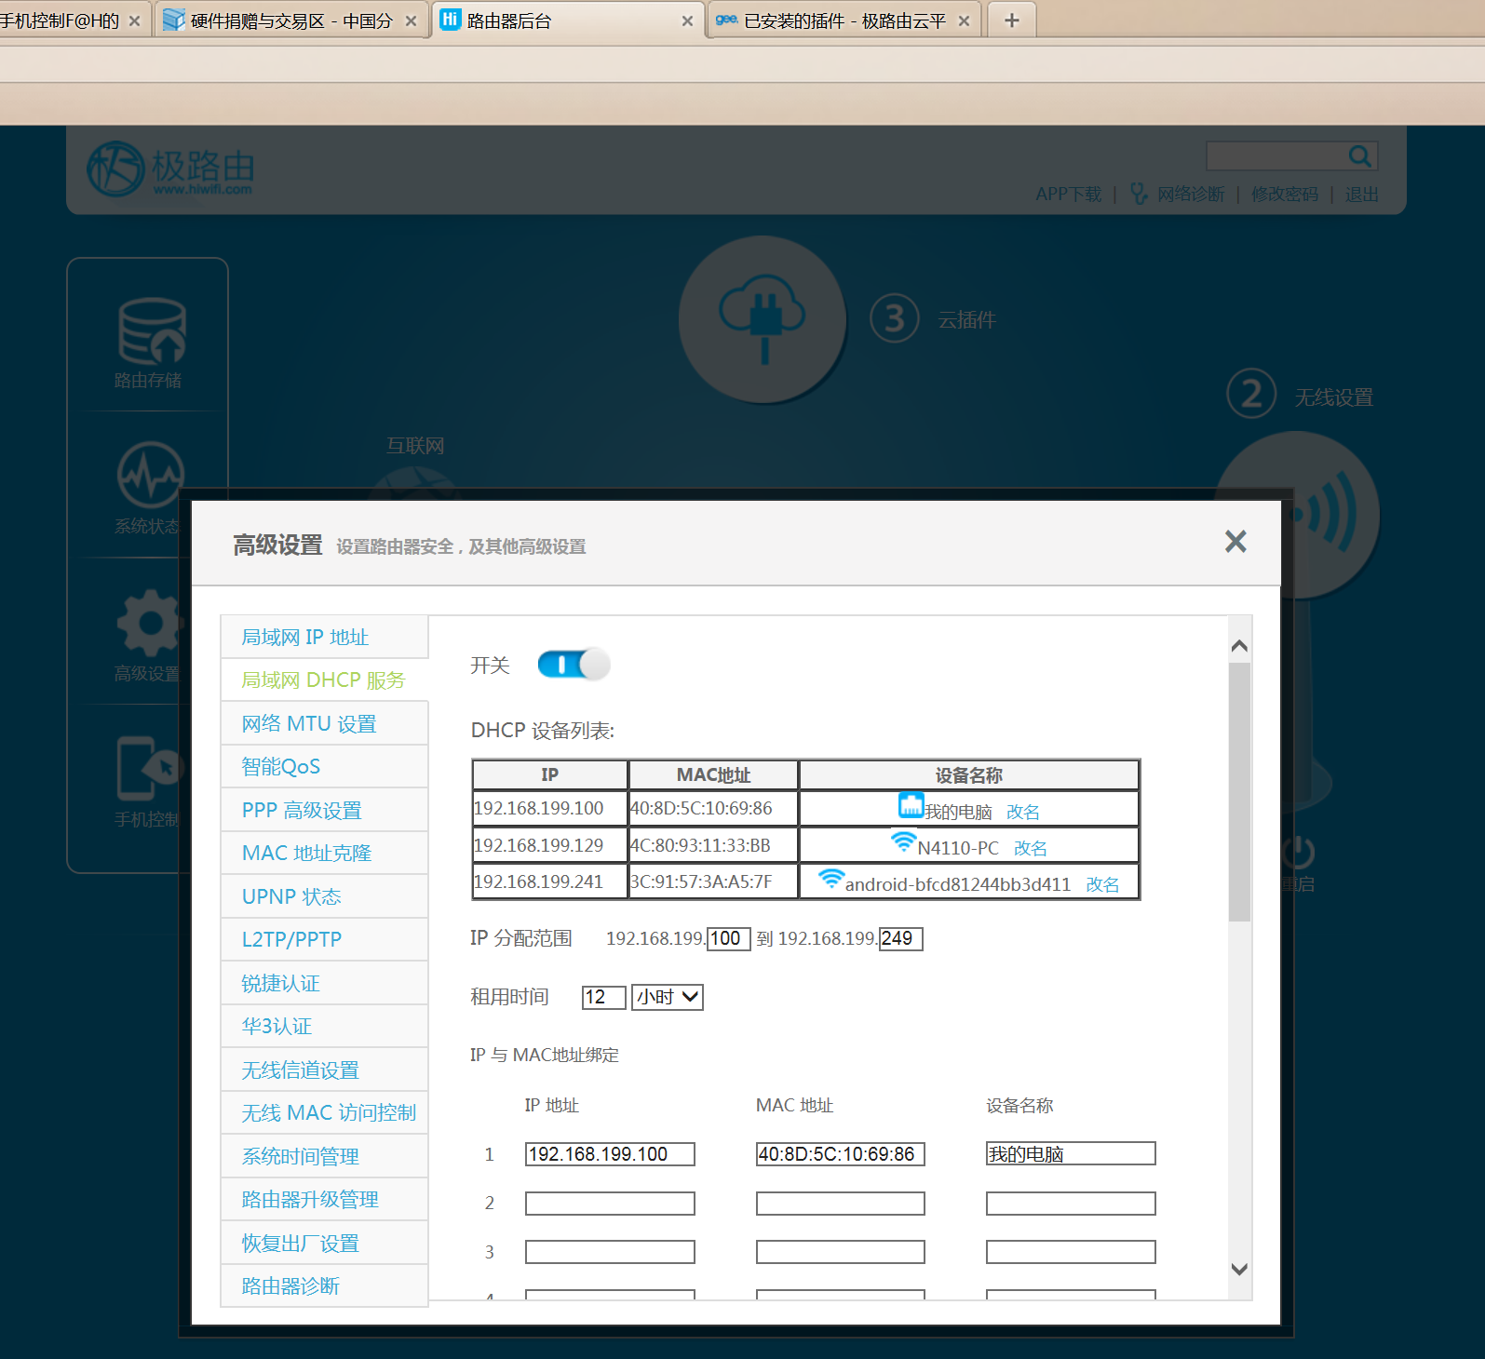Click MAC cell 4C:80:93:11:33:BB
The width and height of the screenshot is (1485, 1359).
[x=713, y=845]
